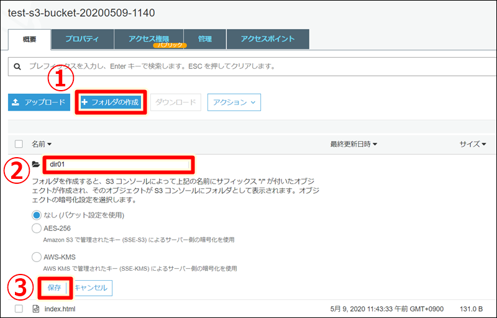The height and width of the screenshot is (318, 497).
Task: Open the アクセスポイント tab
Action: [x=268, y=39]
